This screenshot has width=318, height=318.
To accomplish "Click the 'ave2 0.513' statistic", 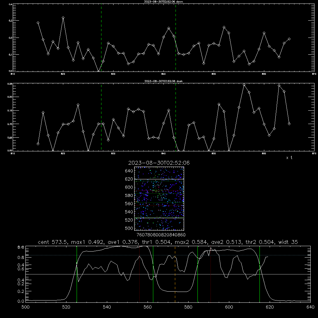I will [x=226, y=242].
